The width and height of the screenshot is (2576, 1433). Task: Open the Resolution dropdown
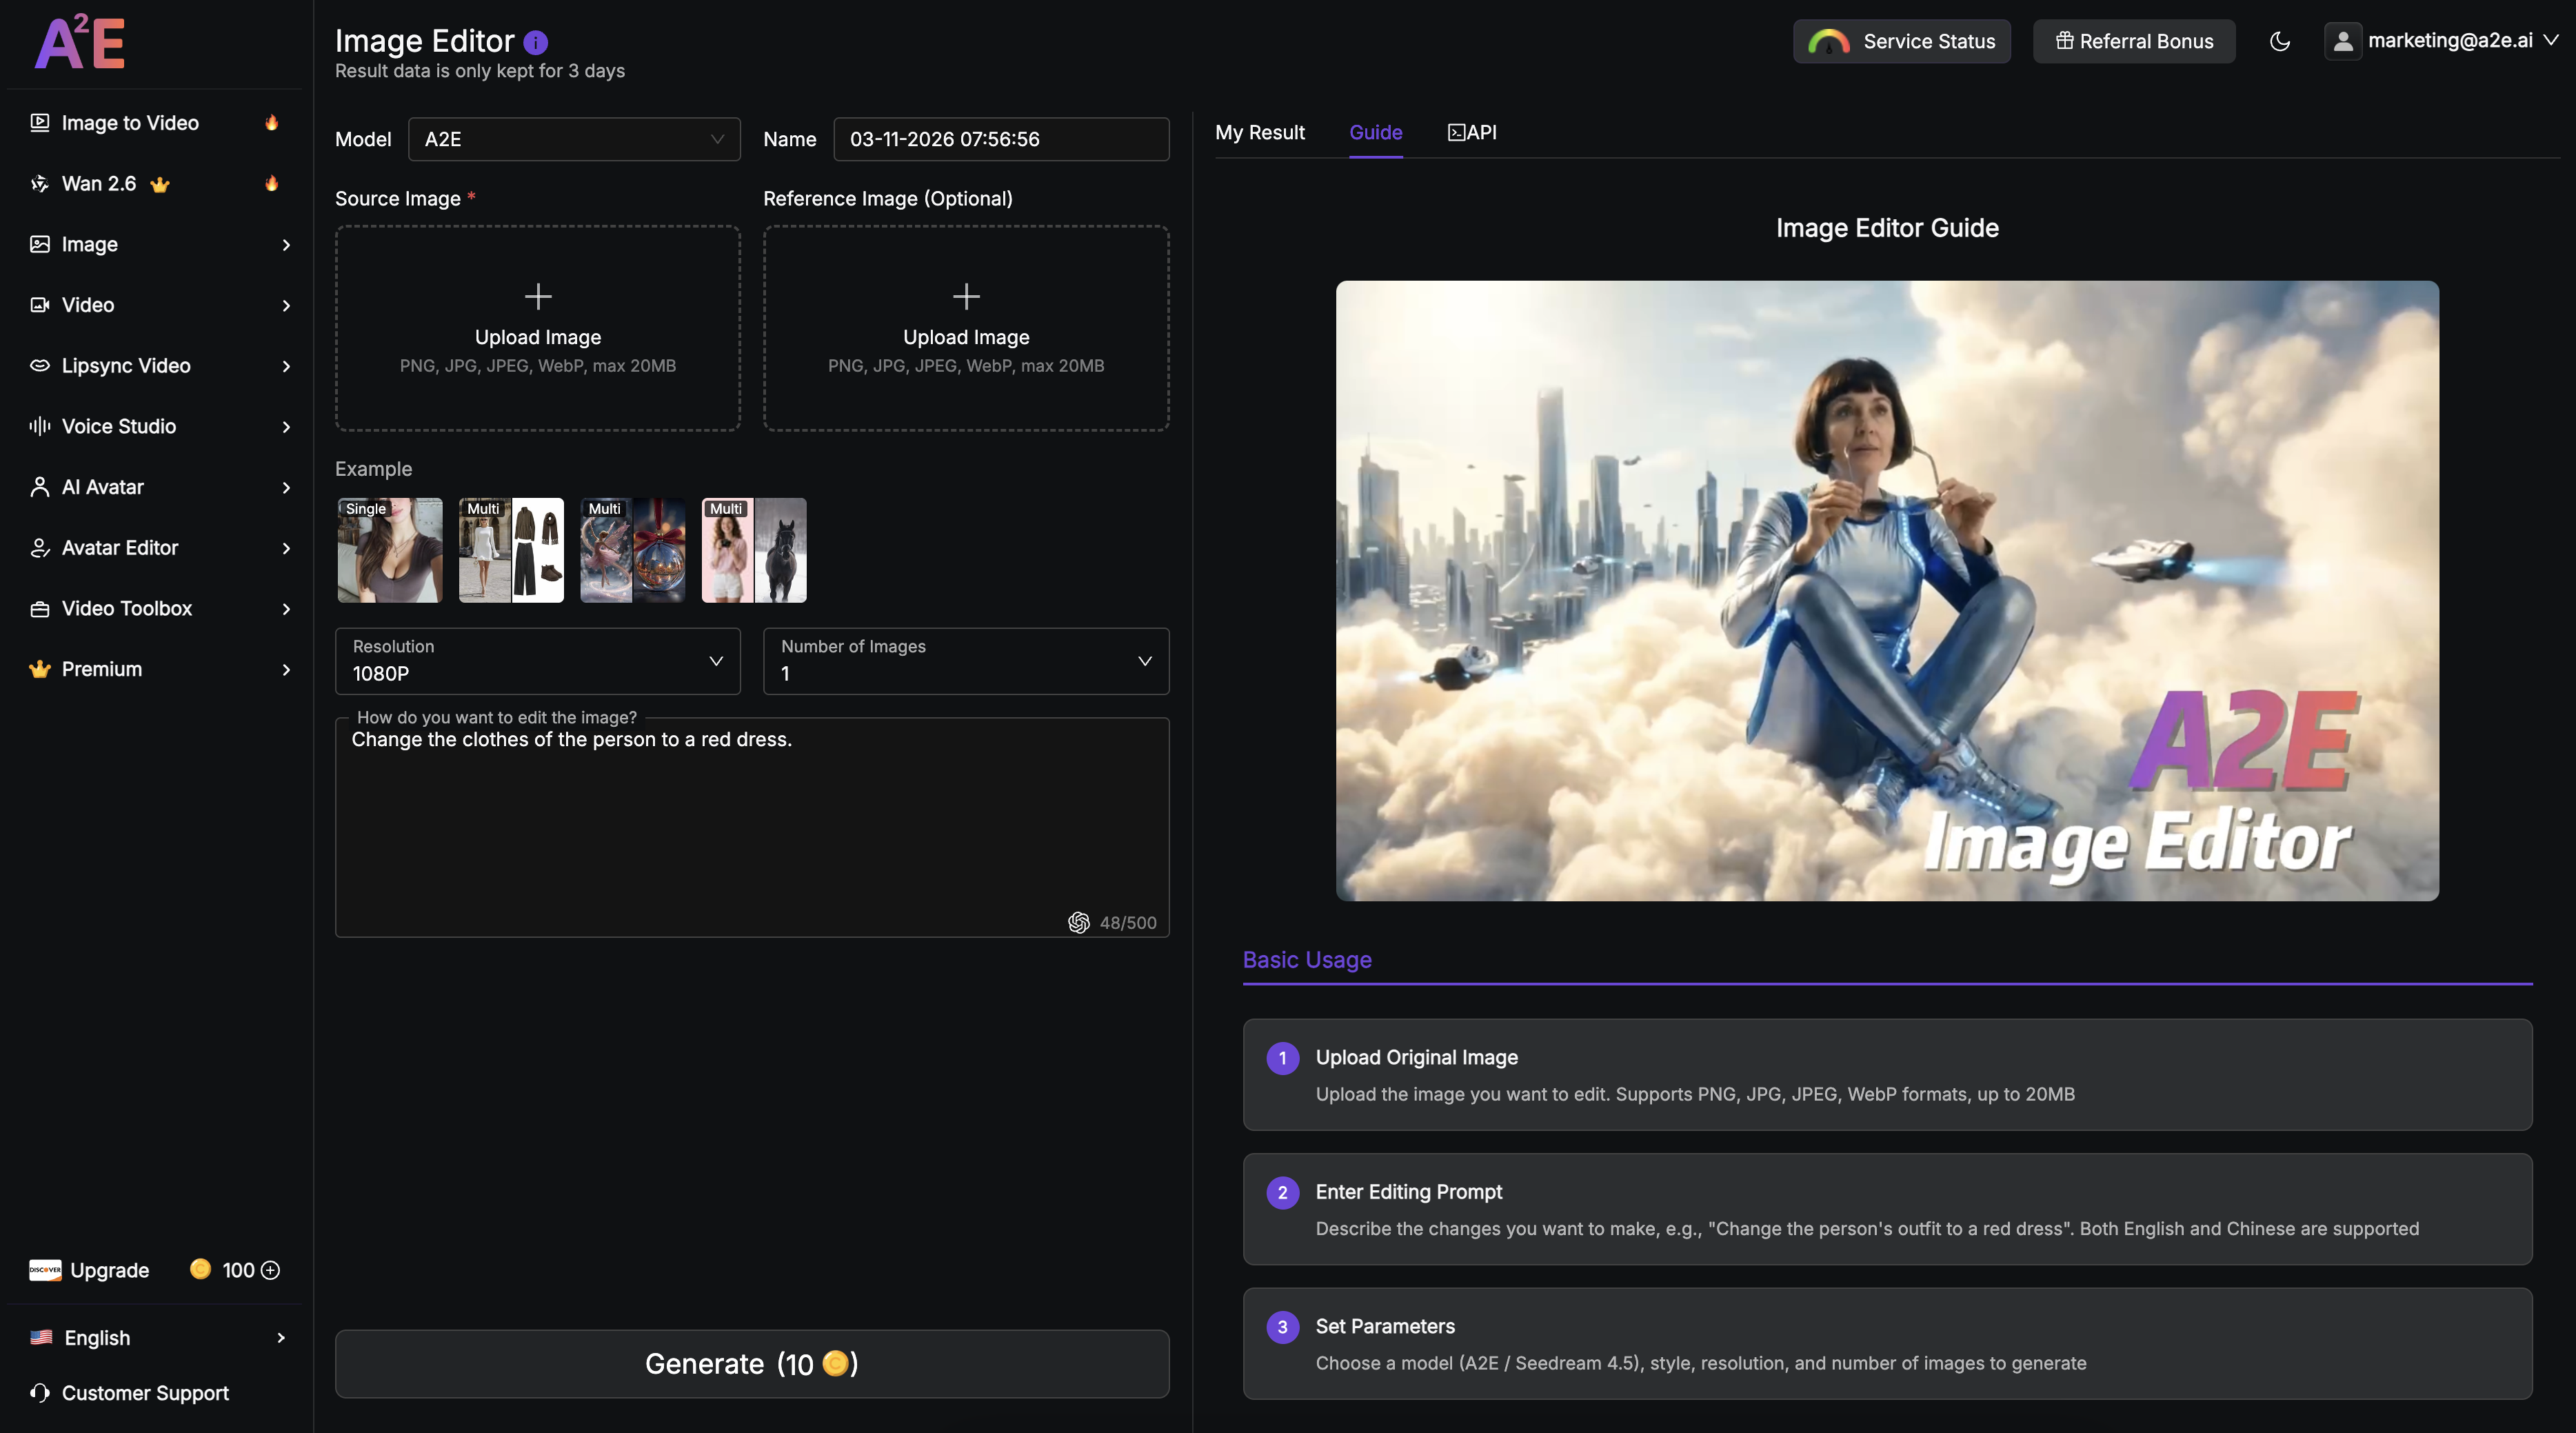[538, 661]
